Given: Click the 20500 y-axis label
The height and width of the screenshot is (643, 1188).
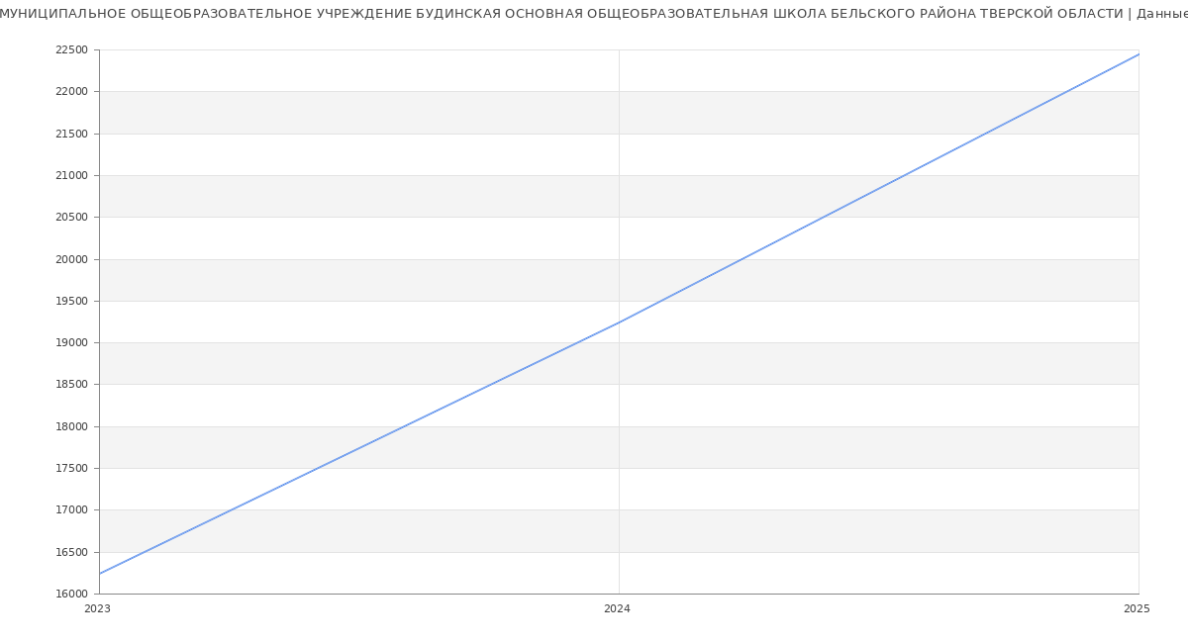Looking at the screenshot, I should tap(72, 218).
